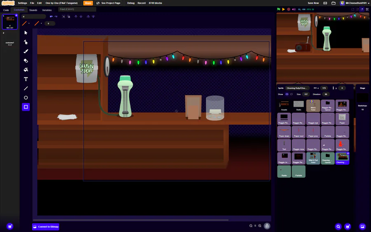The width and height of the screenshot is (371, 232).
Task: Mute the project with speaker icon
Action: (x=294, y=9)
